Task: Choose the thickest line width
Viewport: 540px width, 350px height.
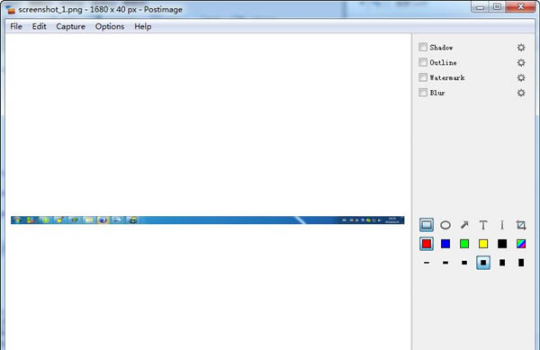Action: point(521,263)
